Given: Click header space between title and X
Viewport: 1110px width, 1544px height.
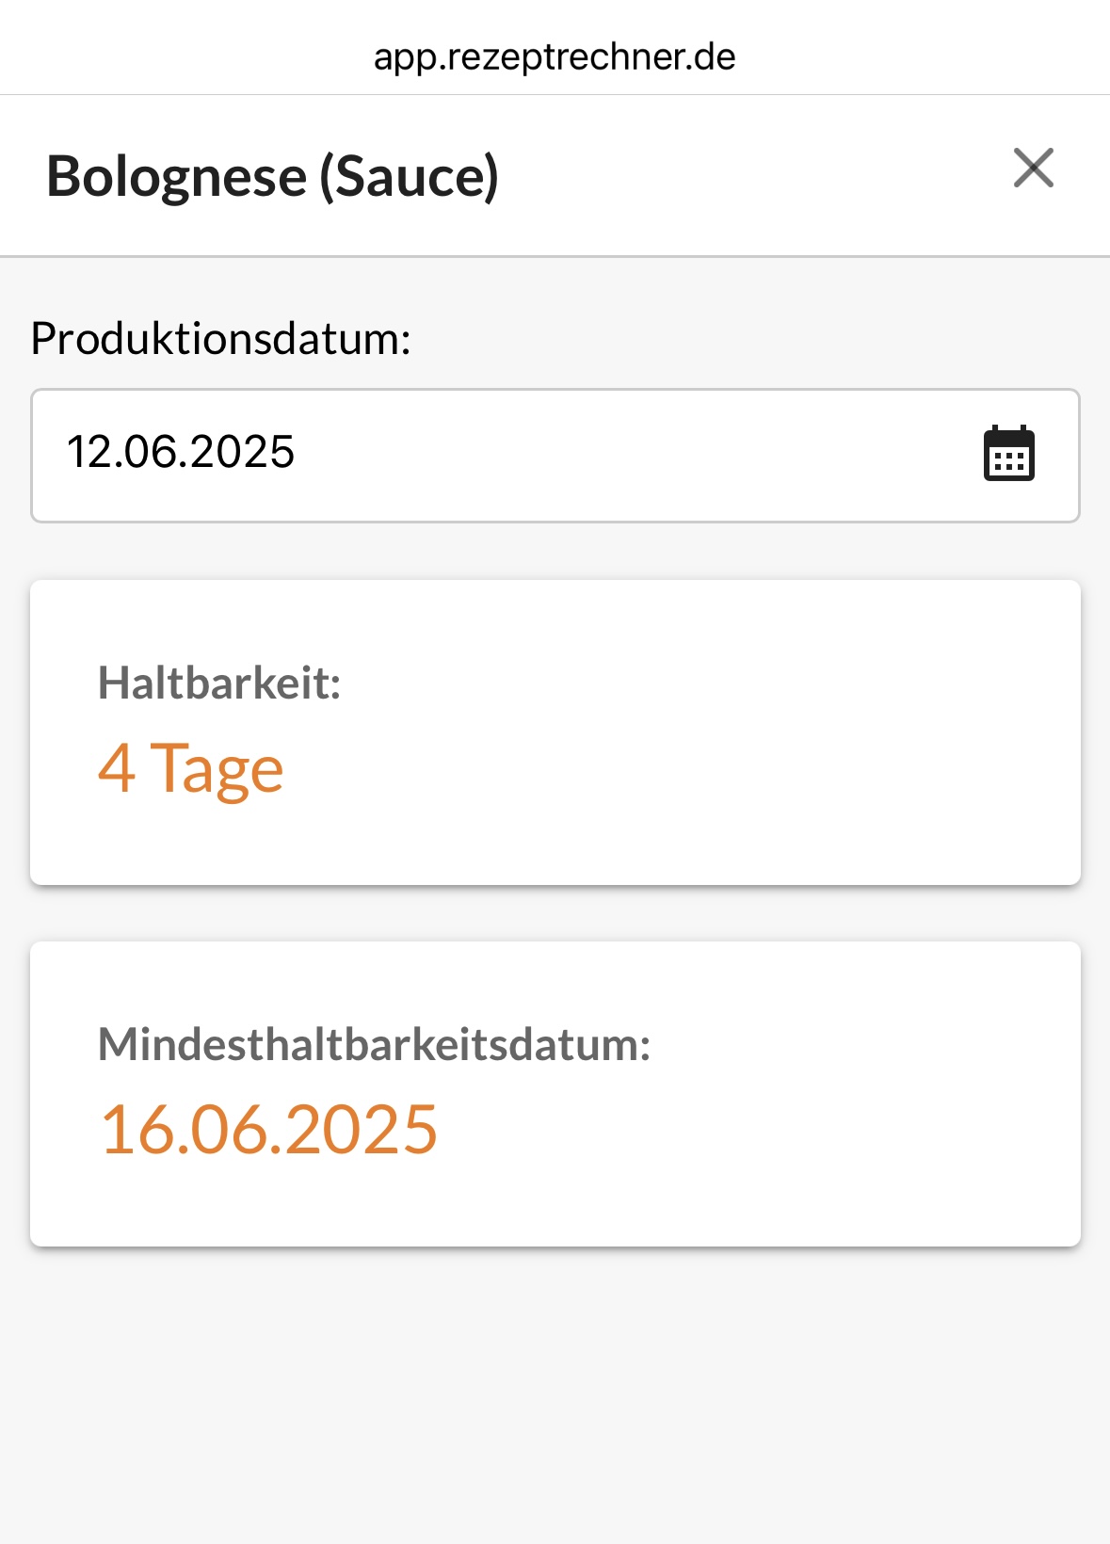Looking at the screenshot, I should (x=753, y=176).
